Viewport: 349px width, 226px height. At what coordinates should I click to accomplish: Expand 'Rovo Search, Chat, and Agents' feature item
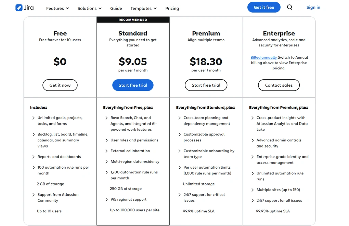[106, 118]
